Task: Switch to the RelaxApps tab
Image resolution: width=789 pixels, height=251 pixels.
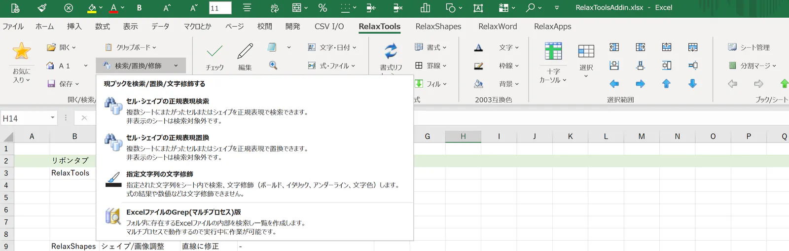Action: coord(553,27)
